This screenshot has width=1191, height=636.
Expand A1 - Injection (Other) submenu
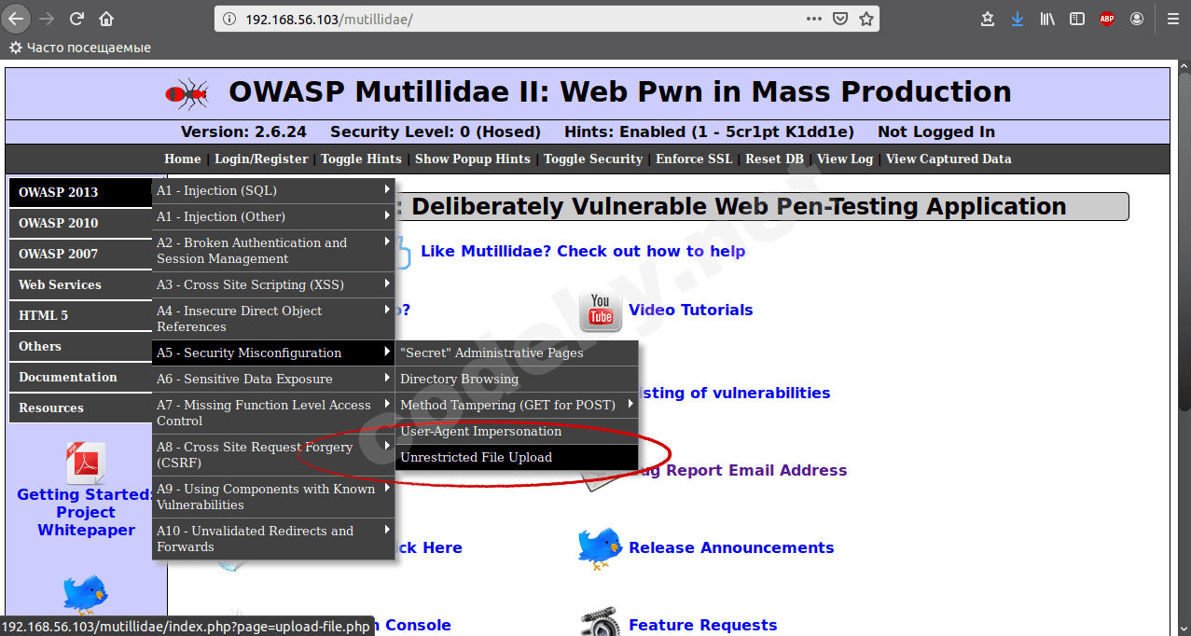coord(274,216)
